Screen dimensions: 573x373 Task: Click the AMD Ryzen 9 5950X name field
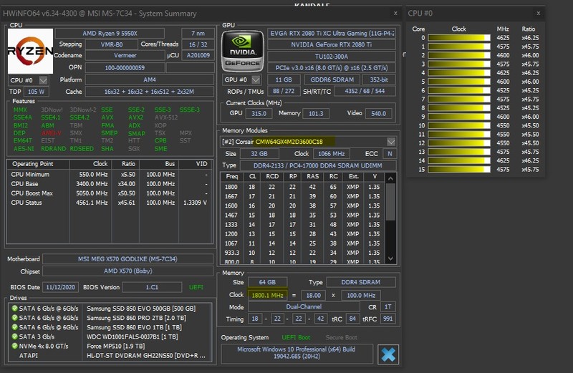coord(110,33)
